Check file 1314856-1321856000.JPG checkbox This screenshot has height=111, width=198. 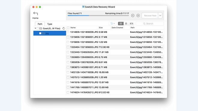68,32
